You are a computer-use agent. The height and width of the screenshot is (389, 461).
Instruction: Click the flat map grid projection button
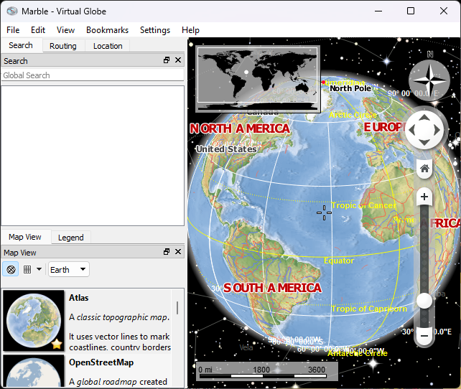[27, 270]
